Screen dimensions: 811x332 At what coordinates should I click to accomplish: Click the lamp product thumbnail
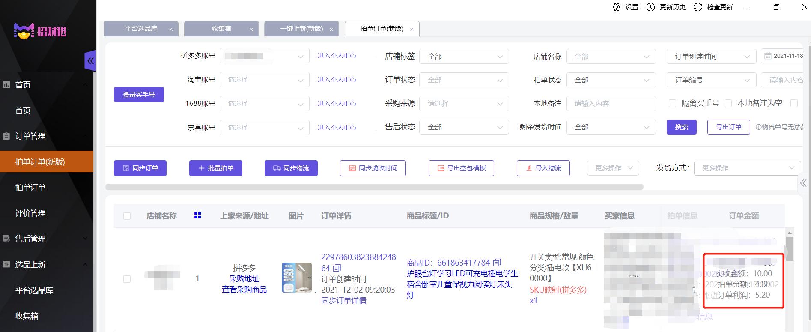[297, 278]
